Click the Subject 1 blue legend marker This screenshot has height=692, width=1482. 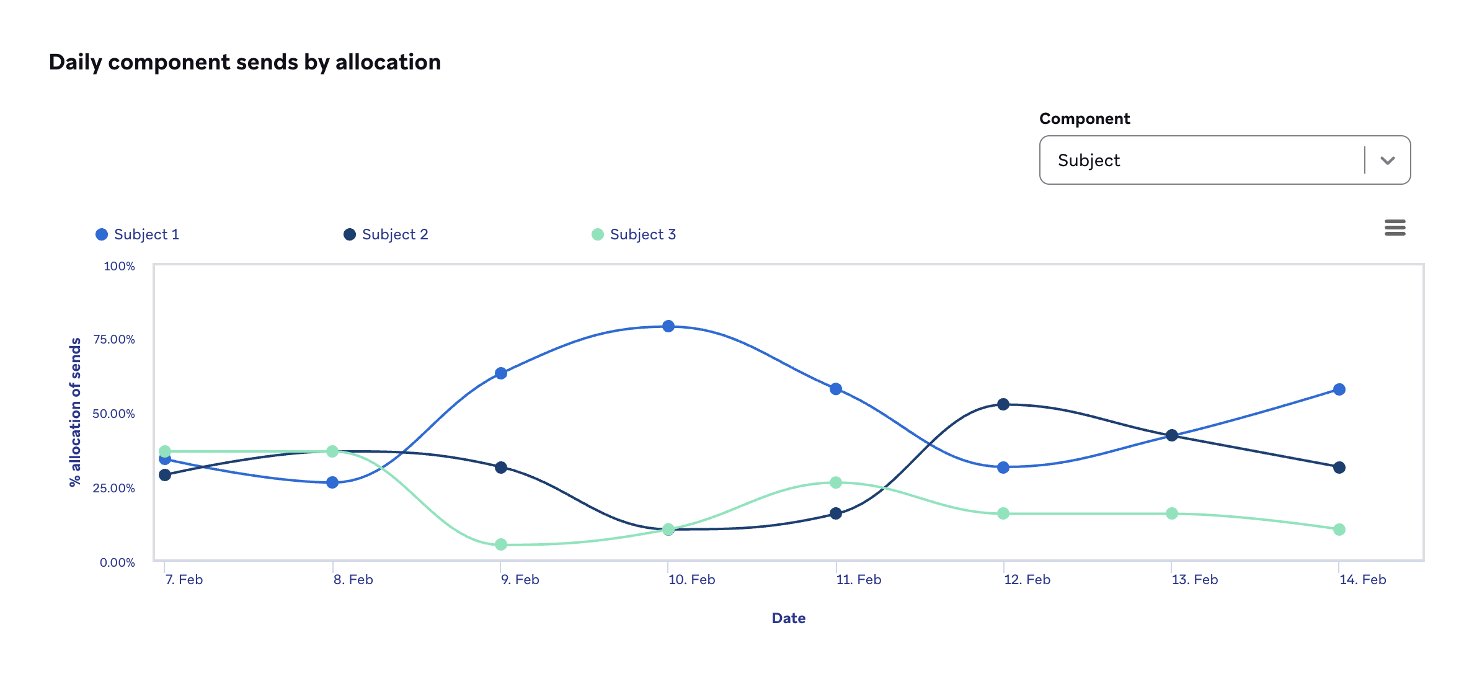click(101, 234)
